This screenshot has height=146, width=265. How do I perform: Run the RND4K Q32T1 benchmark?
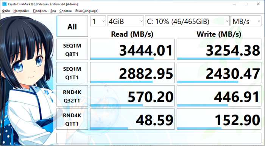(x=72, y=96)
